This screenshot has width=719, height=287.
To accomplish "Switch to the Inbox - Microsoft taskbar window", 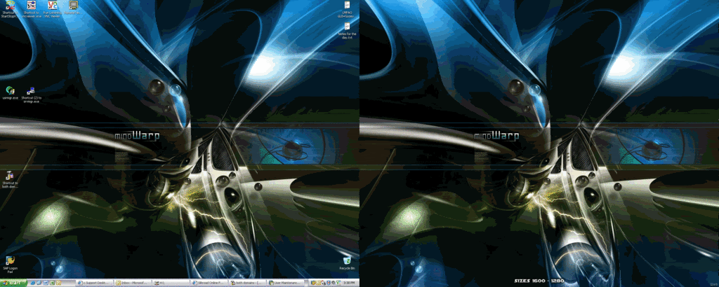I will (x=133, y=283).
